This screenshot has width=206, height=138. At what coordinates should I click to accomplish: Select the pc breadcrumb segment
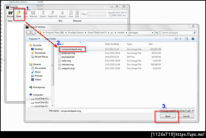(x=112, y=33)
